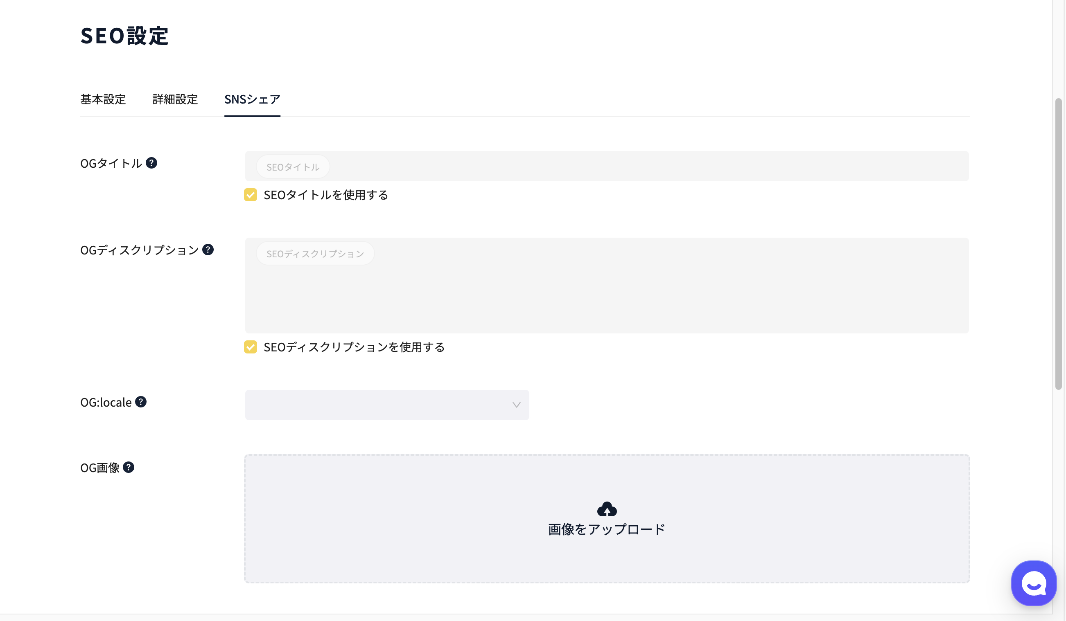Image resolution: width=1066 pixels, height=621 pixels.
Task: Click the help icon beside OGタイトル
Action: (x=151, y=163)
